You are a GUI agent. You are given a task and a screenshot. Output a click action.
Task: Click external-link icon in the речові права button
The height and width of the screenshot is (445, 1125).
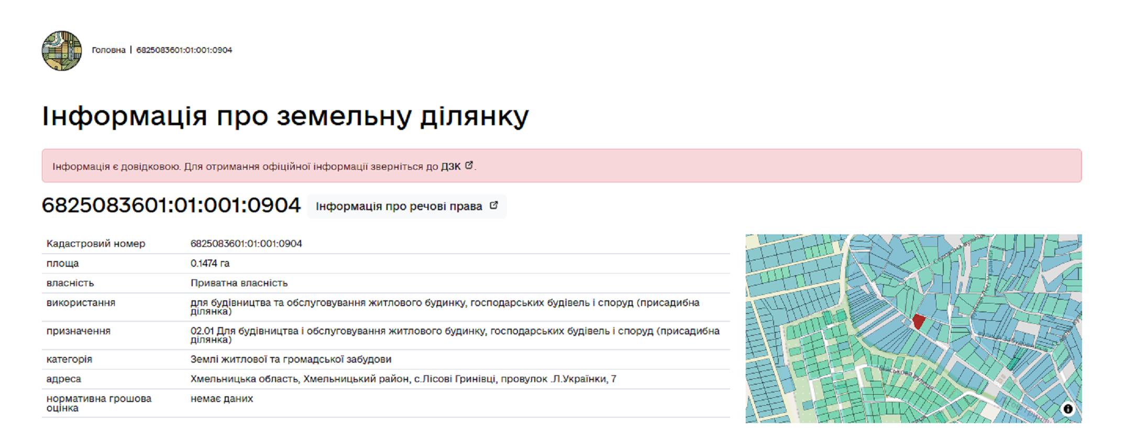tap(493, 205)
